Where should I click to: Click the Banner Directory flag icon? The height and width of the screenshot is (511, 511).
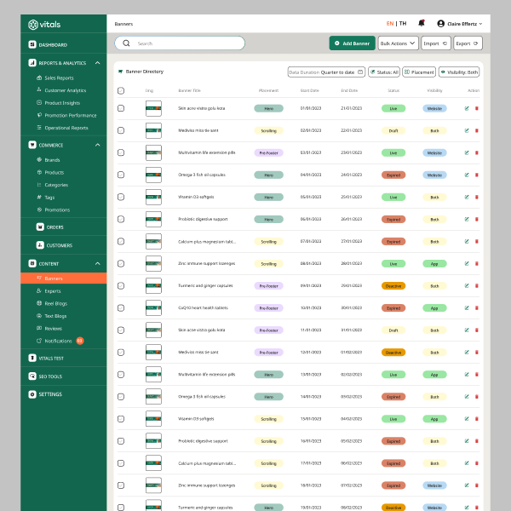pyautogui.click(x=121, y=72)
